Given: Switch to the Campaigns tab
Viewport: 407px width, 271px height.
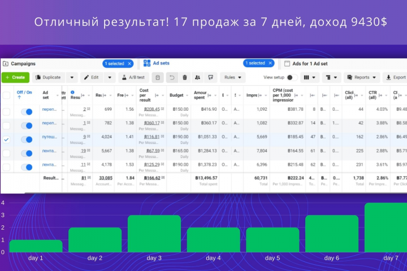Looking at the screenshot, I should pos(23,64).
